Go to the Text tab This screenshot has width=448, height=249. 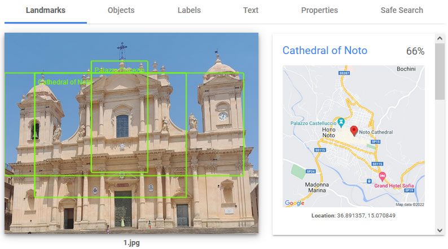(x=251, y=10)
